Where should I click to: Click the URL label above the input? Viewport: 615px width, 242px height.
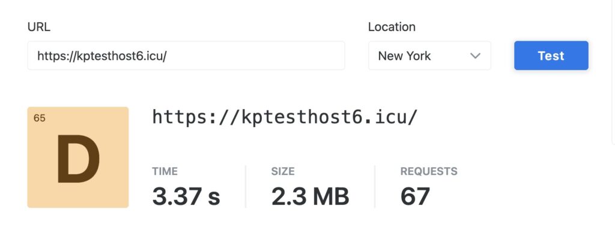(39, 27)
